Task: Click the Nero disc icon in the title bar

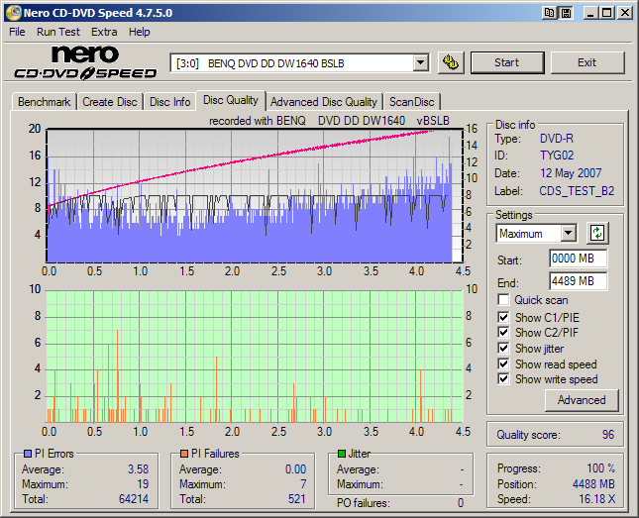Action: click(13, 13)
